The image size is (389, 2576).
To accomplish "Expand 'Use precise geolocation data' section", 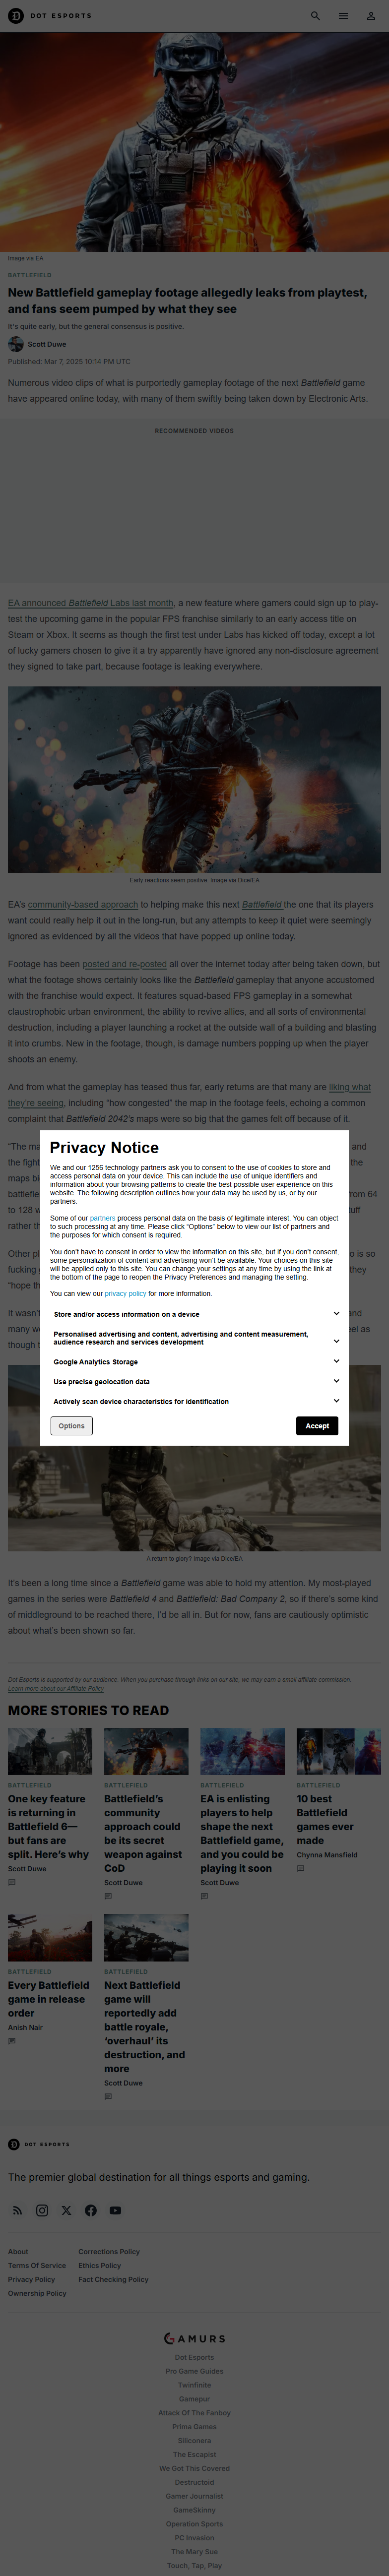I will pos(336,1381).
